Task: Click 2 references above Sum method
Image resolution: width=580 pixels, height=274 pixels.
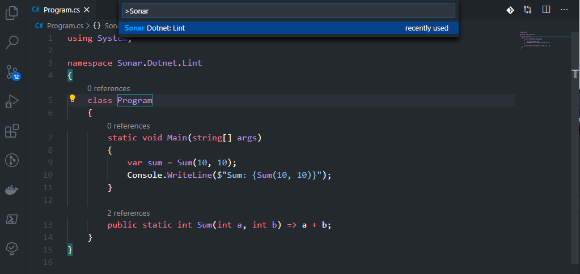Action: (128, 213)
